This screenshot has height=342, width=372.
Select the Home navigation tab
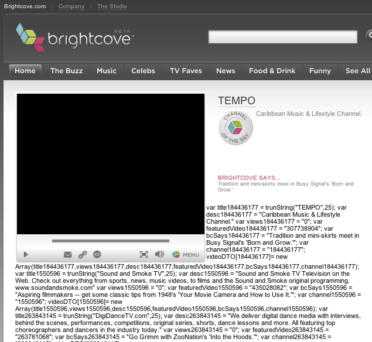(x=25, y=71)
